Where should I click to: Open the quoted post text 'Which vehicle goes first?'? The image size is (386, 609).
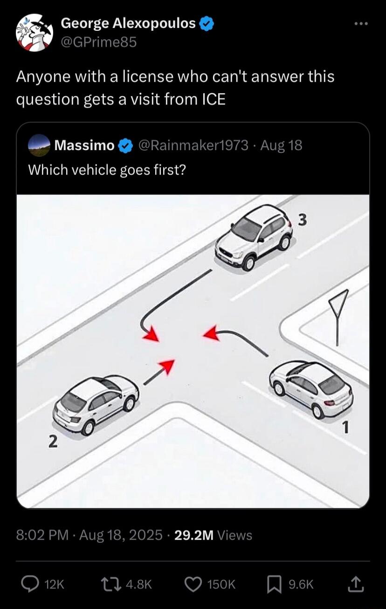coord(107,170)
